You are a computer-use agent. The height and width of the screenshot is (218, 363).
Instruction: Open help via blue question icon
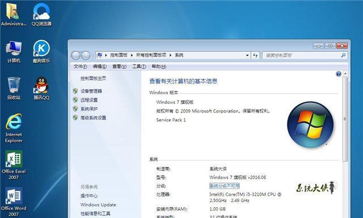pyautogui.click(x=339, y=74)
